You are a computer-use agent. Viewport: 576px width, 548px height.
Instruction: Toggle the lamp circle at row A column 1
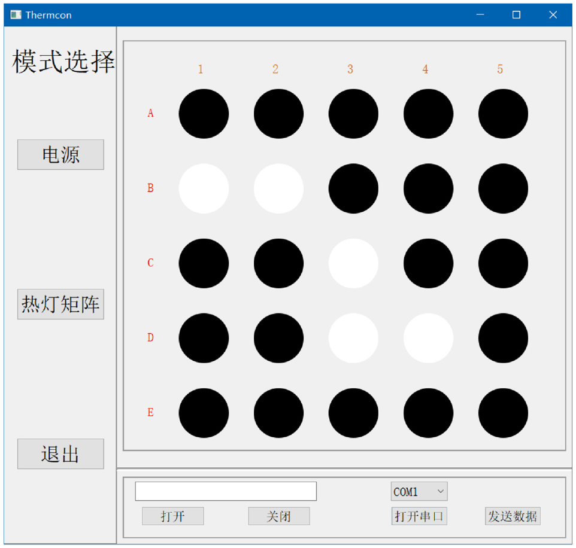tap(204, 114)
